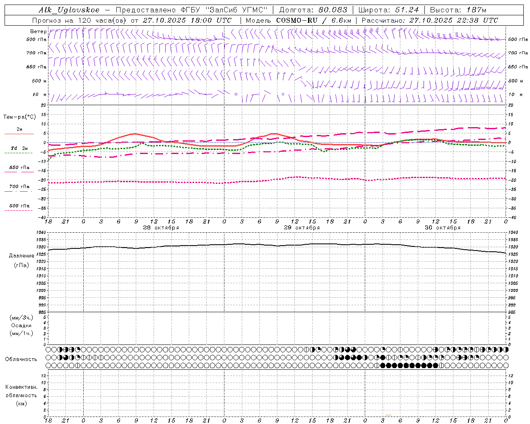Screen dimensions: 530x424
Task: Click the Прогноз на 120 часа(ов) text
Action: point(79,20)
